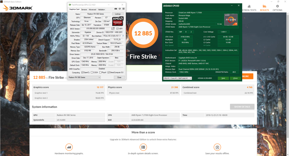Click the Show Details button
Viewport: 289px width, 156px height.
click(242, 107)
